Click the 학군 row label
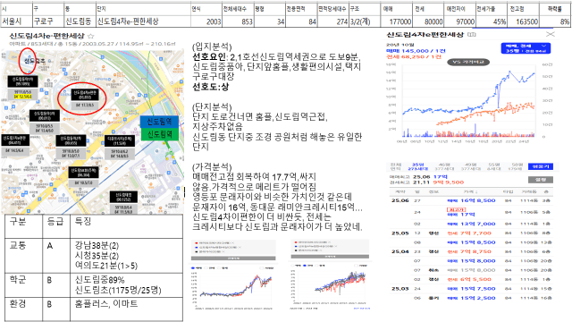 [x=18, y=280]
